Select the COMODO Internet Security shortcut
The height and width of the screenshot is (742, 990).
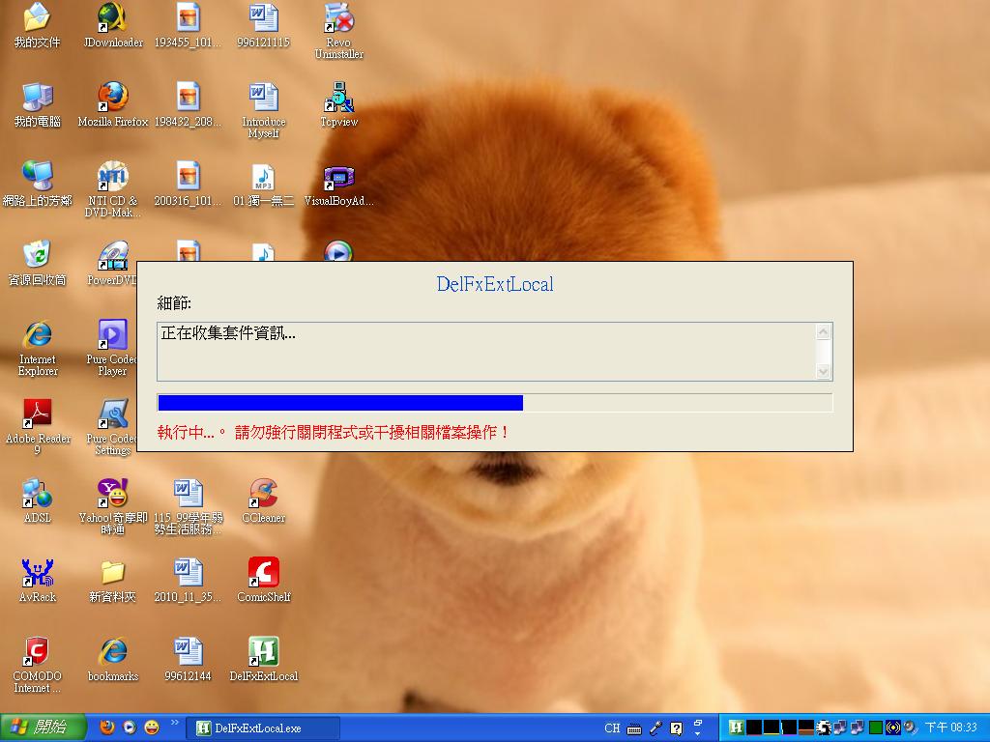point(37,665)
